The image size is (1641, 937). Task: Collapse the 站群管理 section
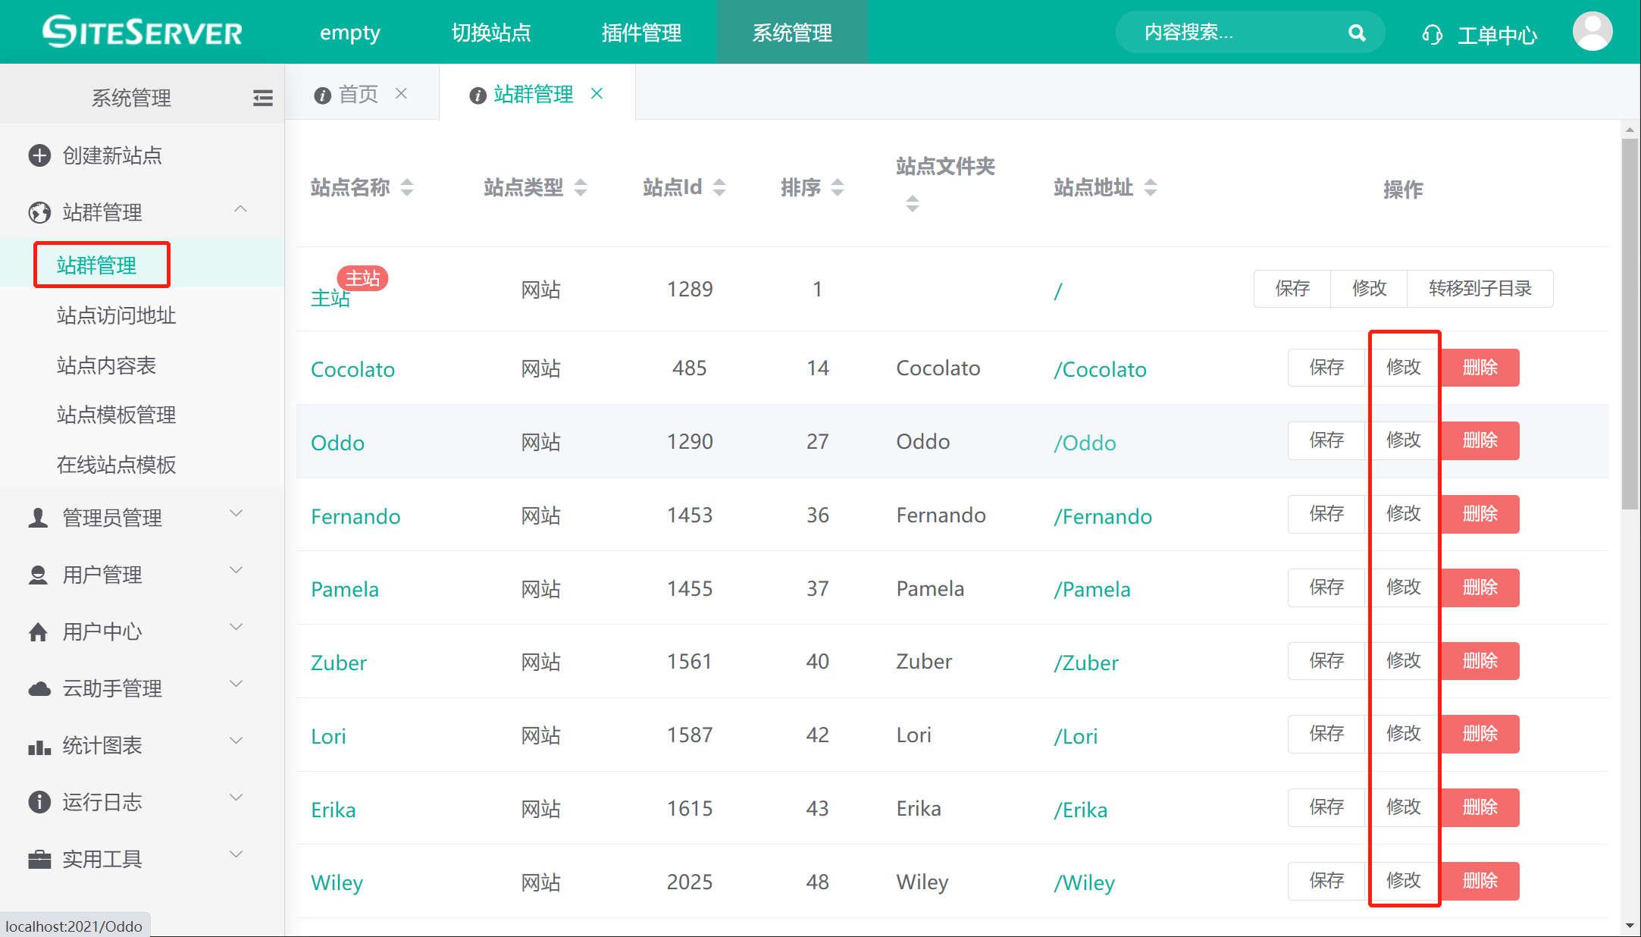click(x=240, y=209)
